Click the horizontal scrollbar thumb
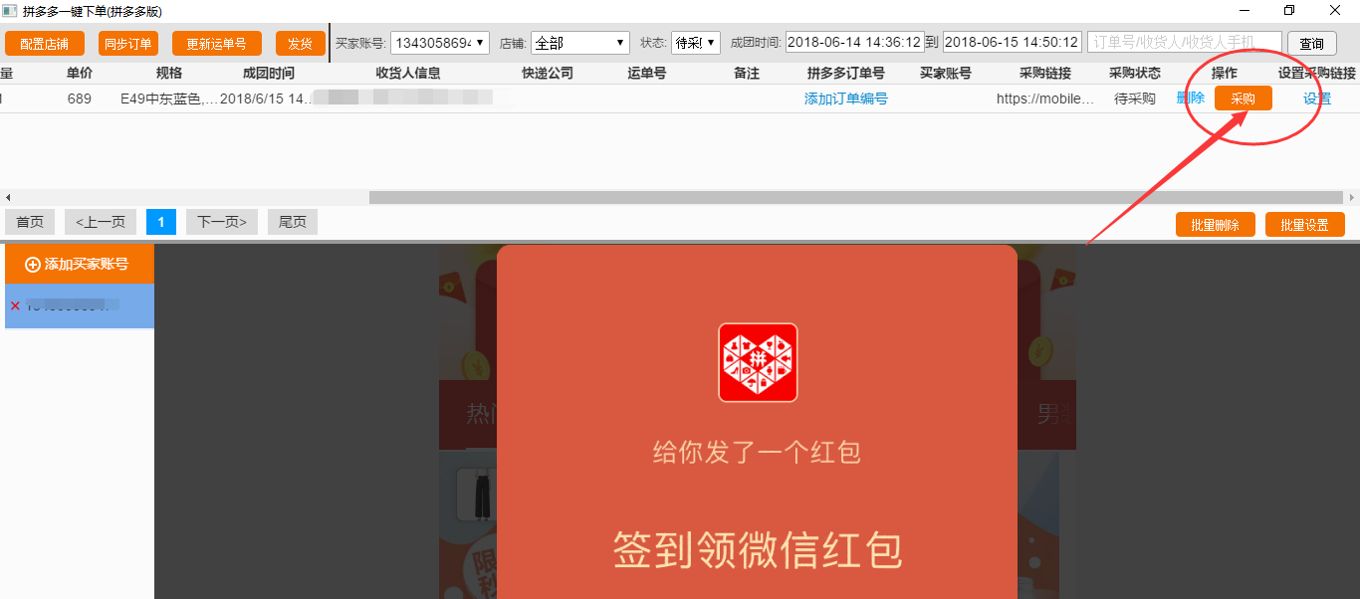Viewport: 1360px width, 599px height. coord(856,197)
